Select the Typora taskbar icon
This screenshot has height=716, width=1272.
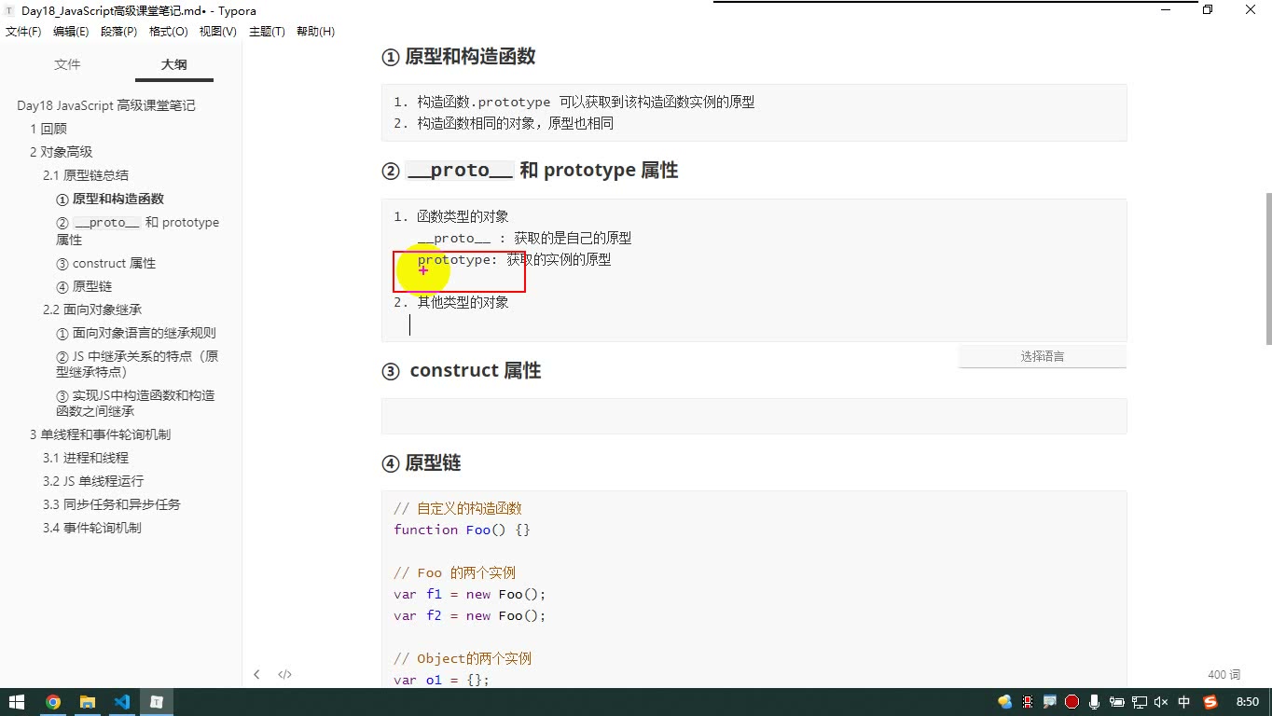tap(158, 702)
